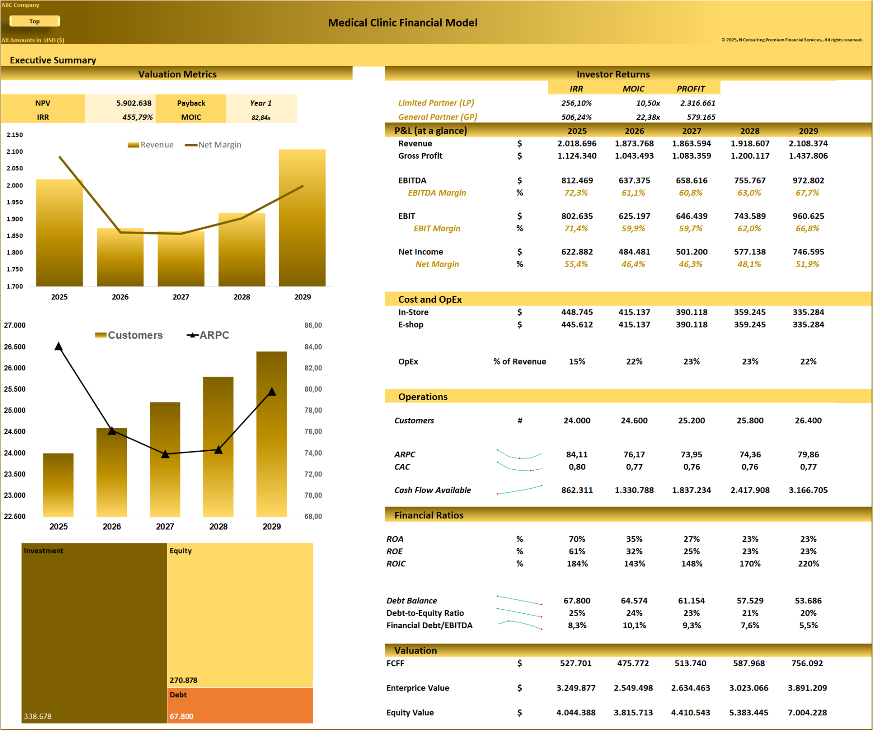Toggle the Customers series in legend
Screen dimensions: 873x730
(131, 335)
